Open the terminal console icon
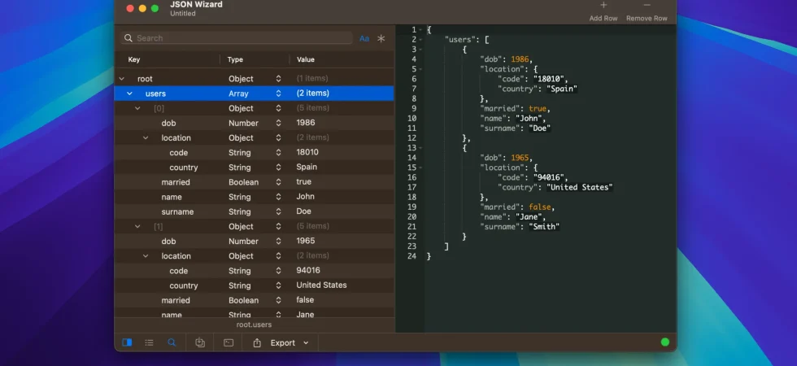 pos(229,342)
